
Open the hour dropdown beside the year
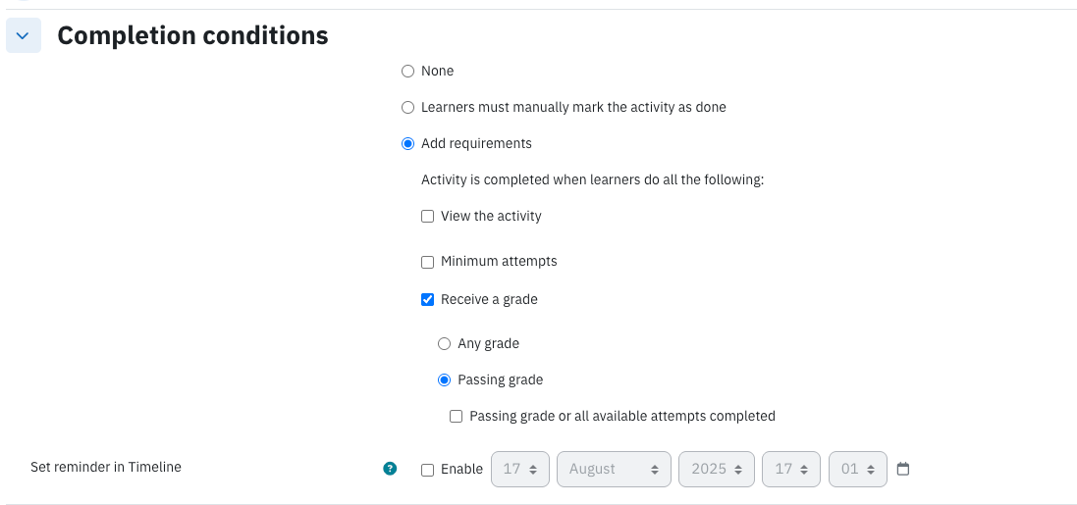791,470
